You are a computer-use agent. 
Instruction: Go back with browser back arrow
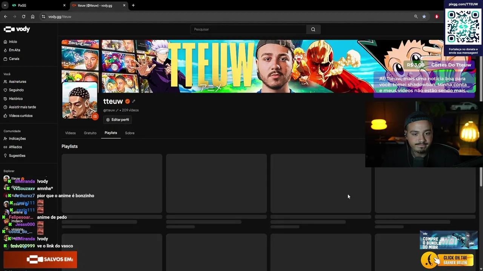point(6,17)
